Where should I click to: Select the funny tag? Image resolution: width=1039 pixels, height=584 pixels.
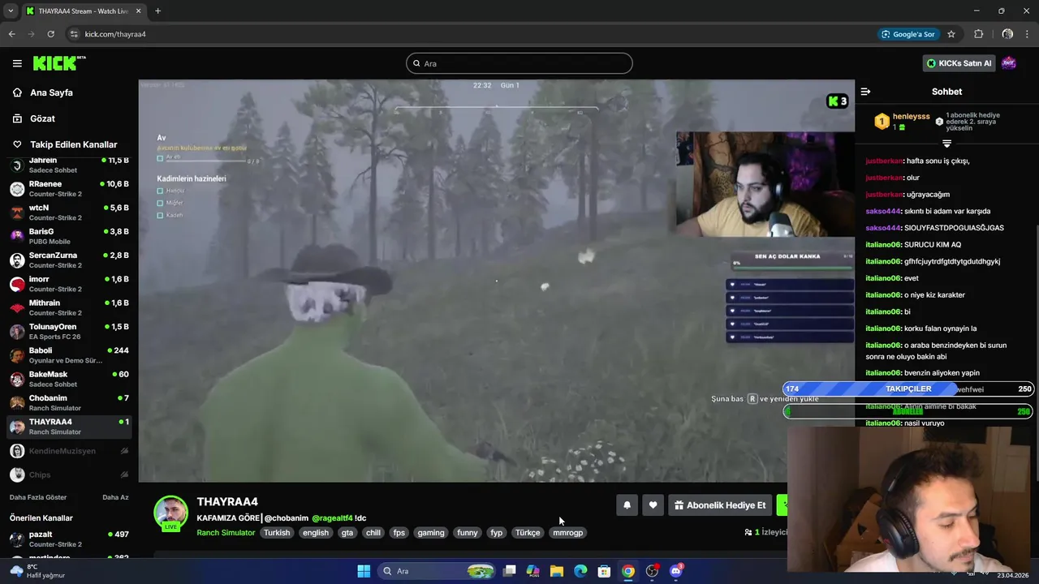[x=468, y=533]
